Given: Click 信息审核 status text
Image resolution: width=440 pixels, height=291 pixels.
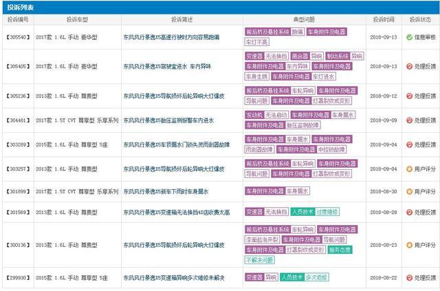Looking at the screenshot, I should [x=425, y=37].
